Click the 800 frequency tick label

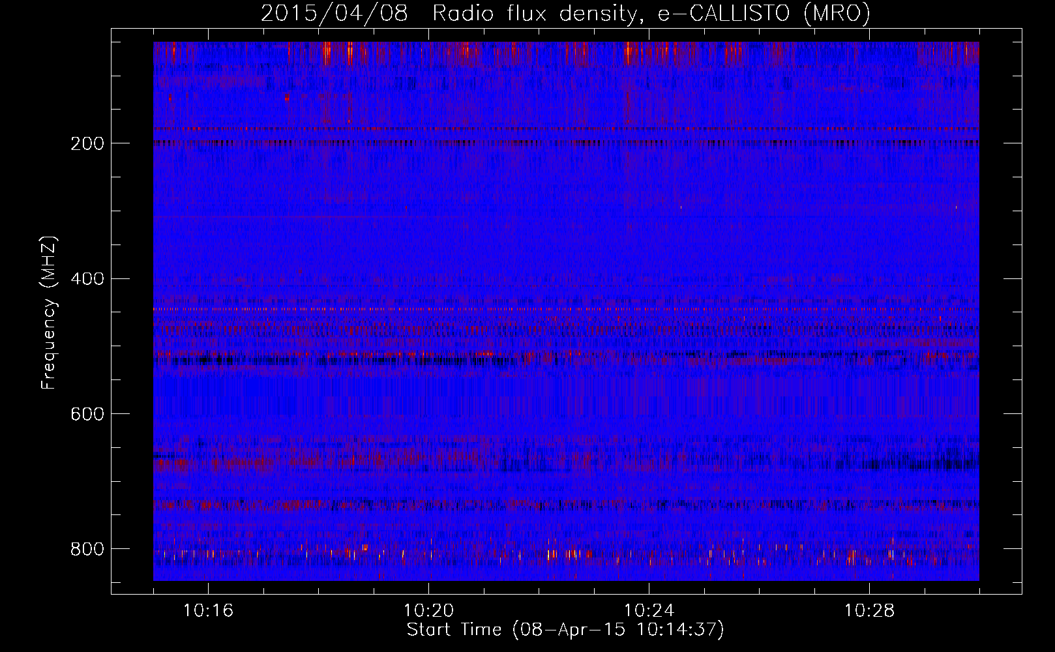click(87, 549)
